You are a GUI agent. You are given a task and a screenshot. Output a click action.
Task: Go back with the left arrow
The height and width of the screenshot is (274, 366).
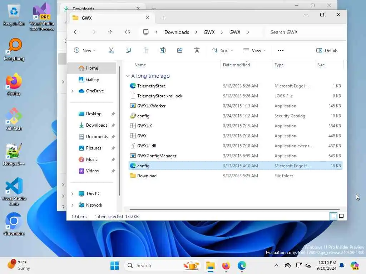coord(76,32)
